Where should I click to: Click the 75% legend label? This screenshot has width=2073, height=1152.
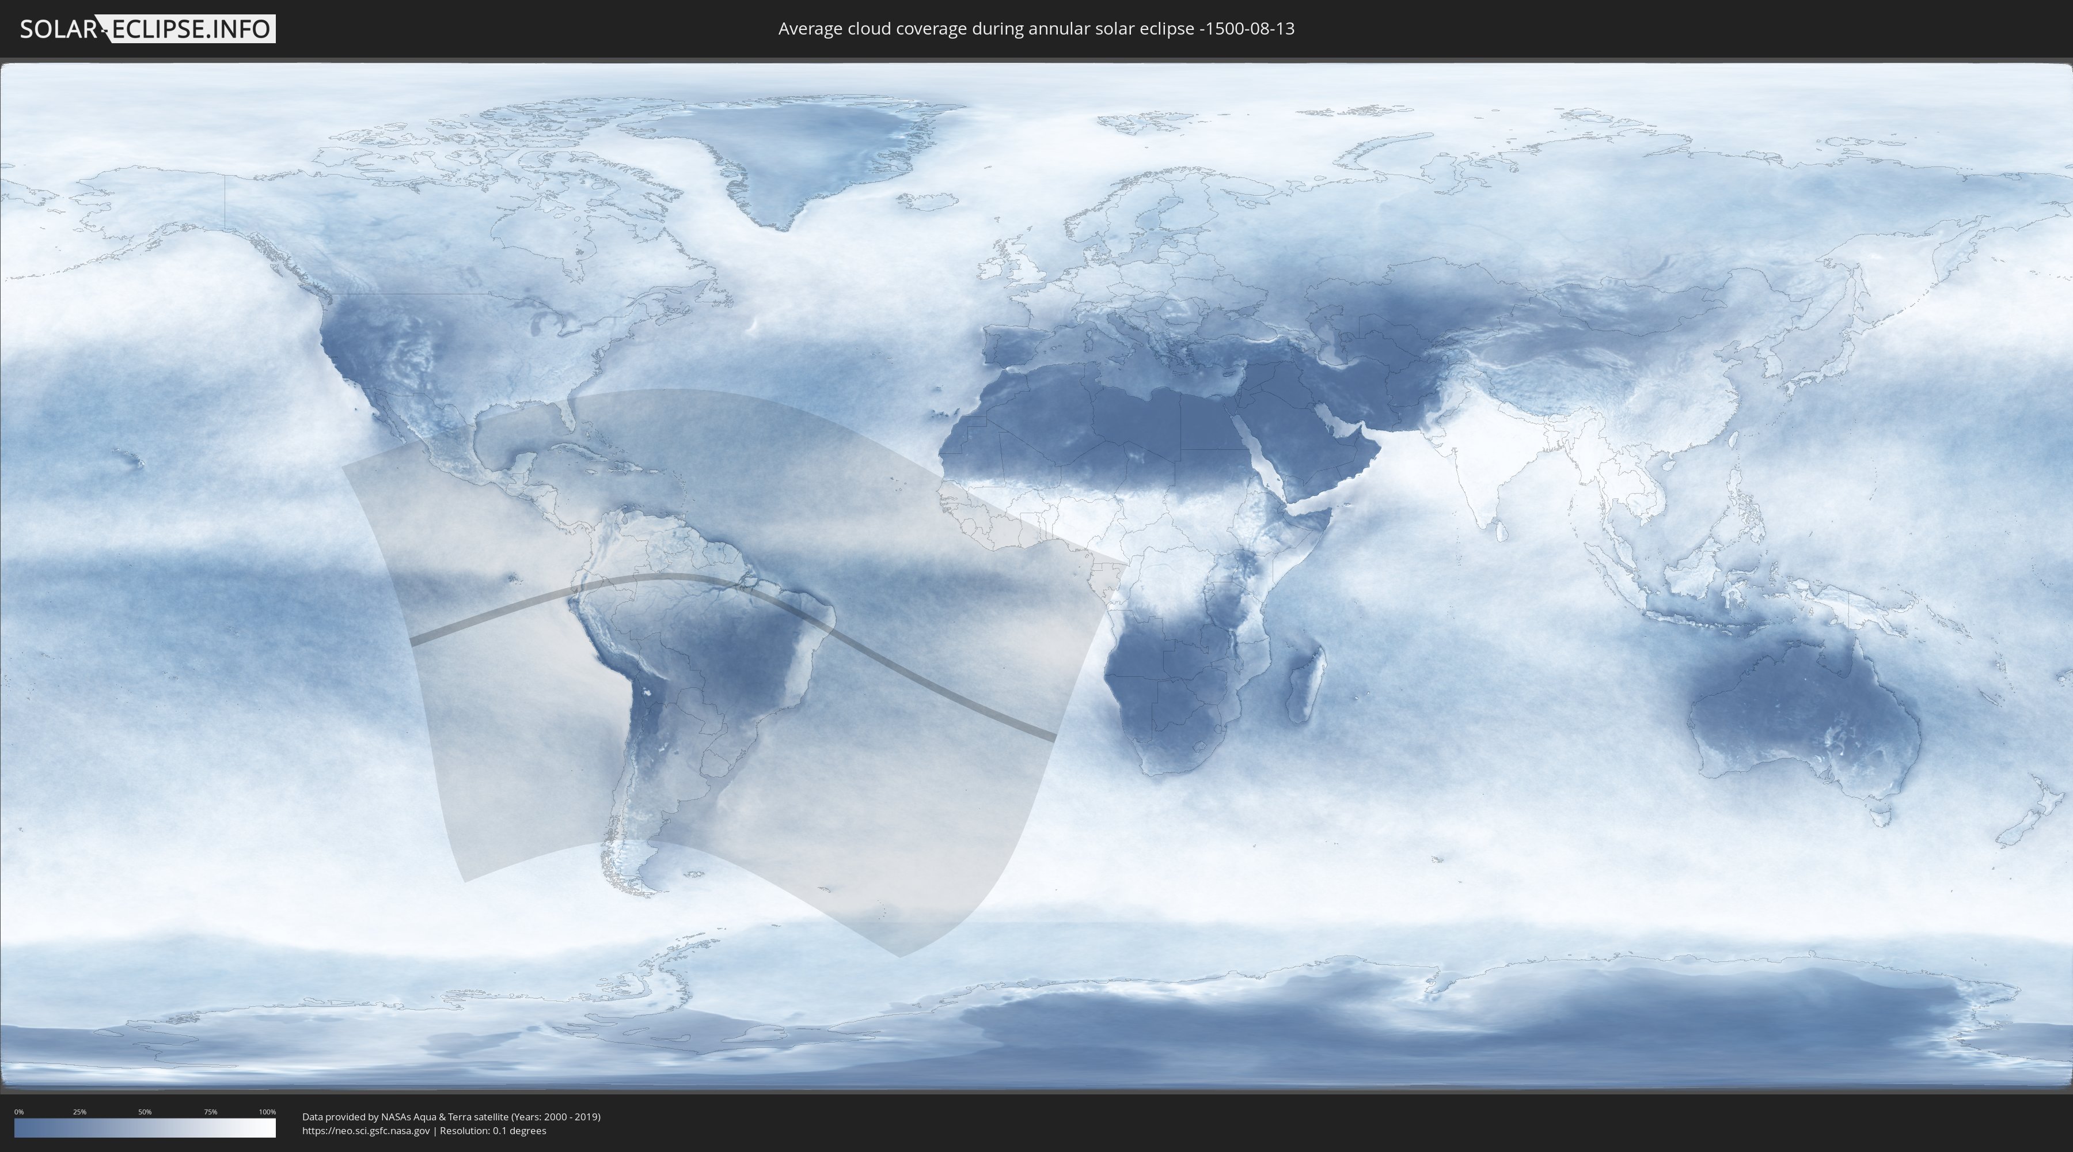tap(210, 1112)
